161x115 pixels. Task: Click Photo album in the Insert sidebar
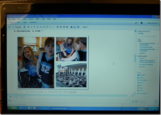tap(143, 80)
